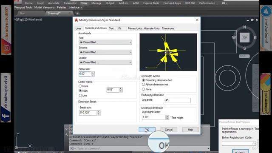Click the Cancel button
This screenshot has width=272, height=153.
coord(169,130)
